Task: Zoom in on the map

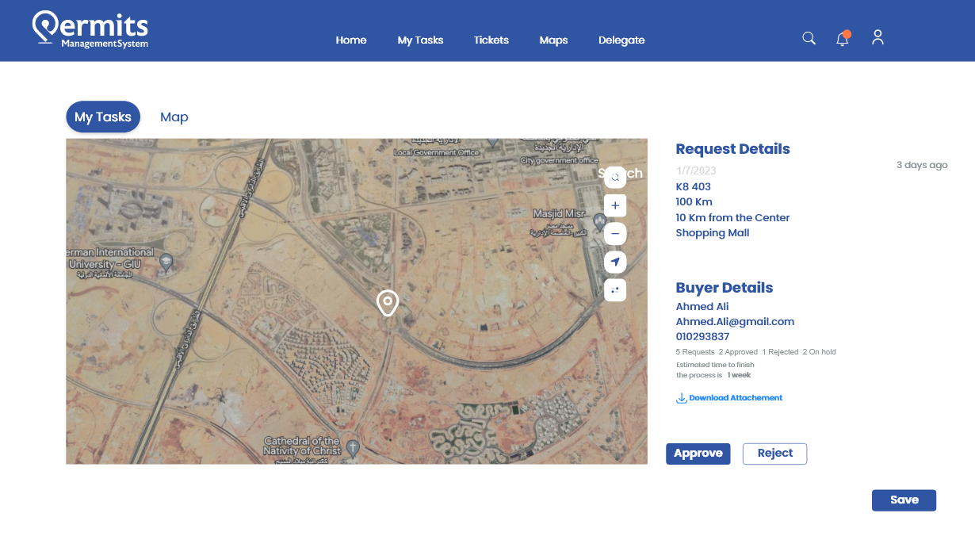Action: coord(615,206)
